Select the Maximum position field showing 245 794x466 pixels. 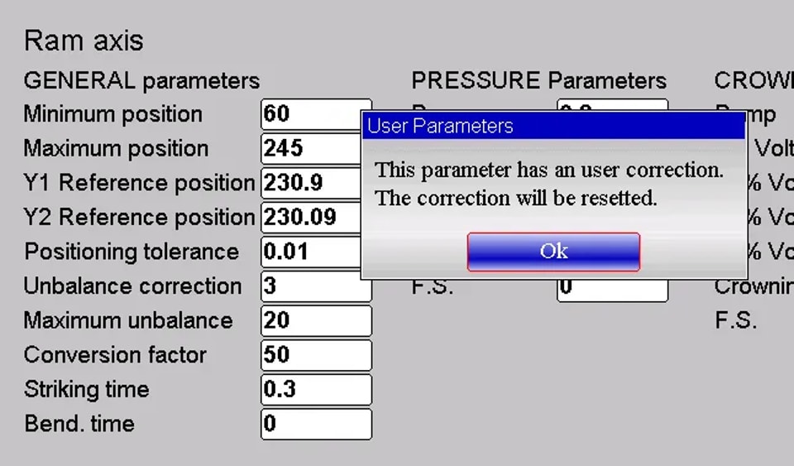(312, 148)
